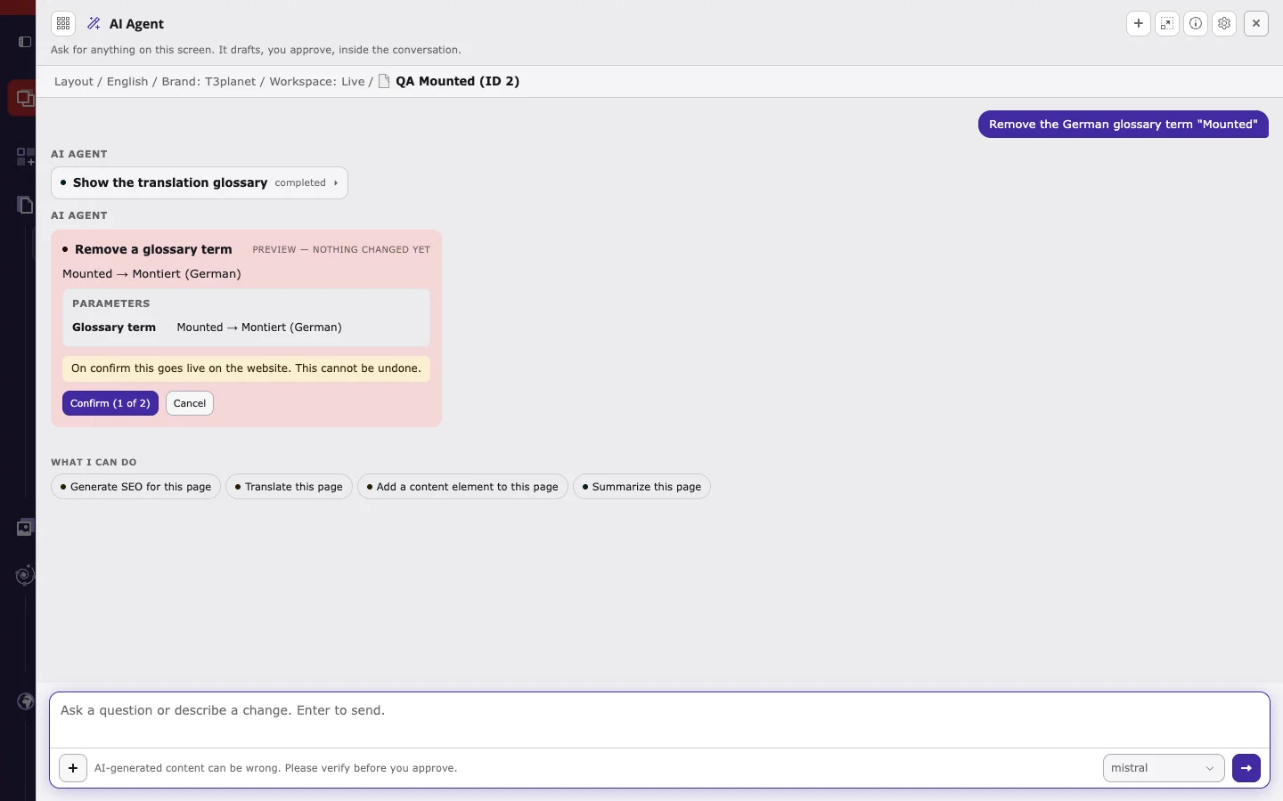Confirm the glossary term removal
Image resolution: width=1283 pixels, height=801 pixels.
tap(110, 403)
